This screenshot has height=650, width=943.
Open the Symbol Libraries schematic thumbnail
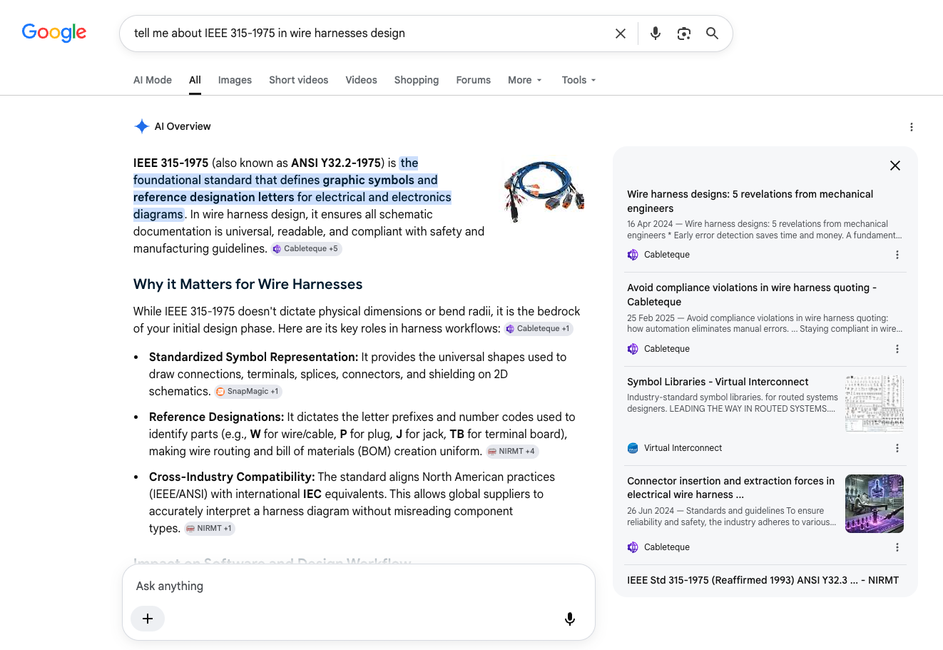coord(875,404)
